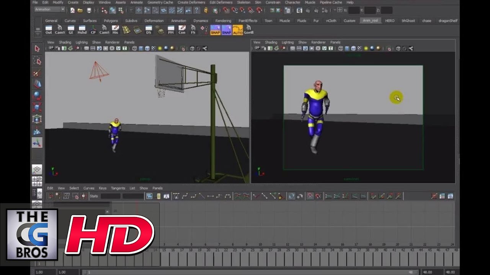This screenshot has width=490, height=275.
Task: Open left viewport Shading menu
Action: click(x=65, y=42)
